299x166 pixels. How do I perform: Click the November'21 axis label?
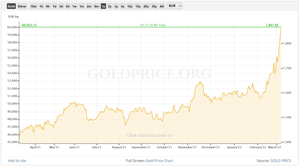coord(187,147)
